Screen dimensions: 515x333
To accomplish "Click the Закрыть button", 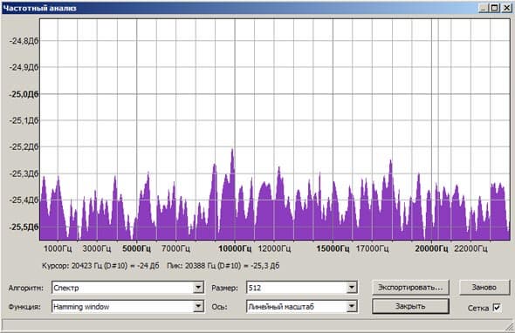I will [410, 306].
